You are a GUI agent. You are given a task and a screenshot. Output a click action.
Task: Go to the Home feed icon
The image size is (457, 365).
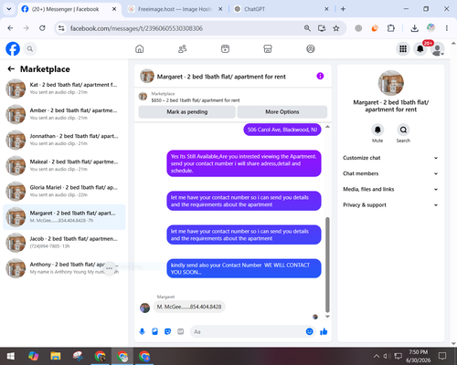140,48
